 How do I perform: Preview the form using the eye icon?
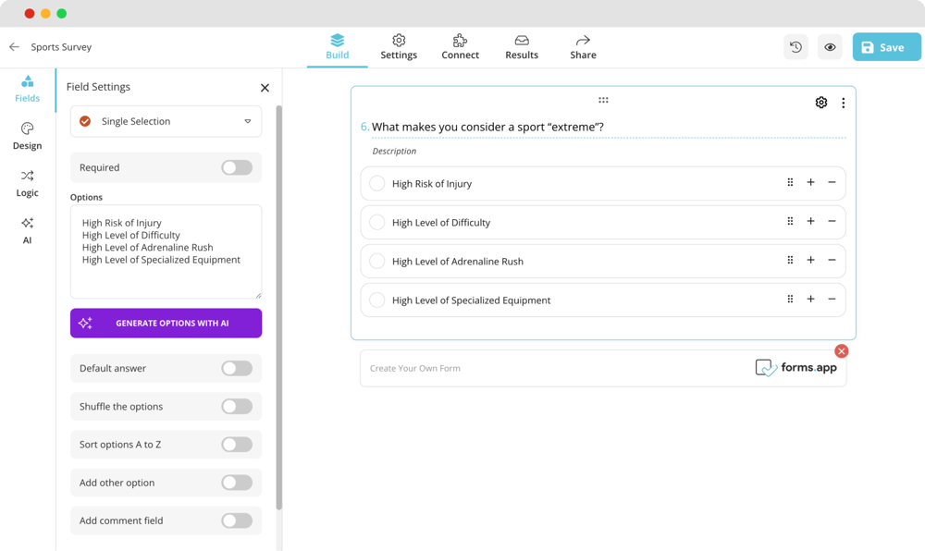(829, 46)
